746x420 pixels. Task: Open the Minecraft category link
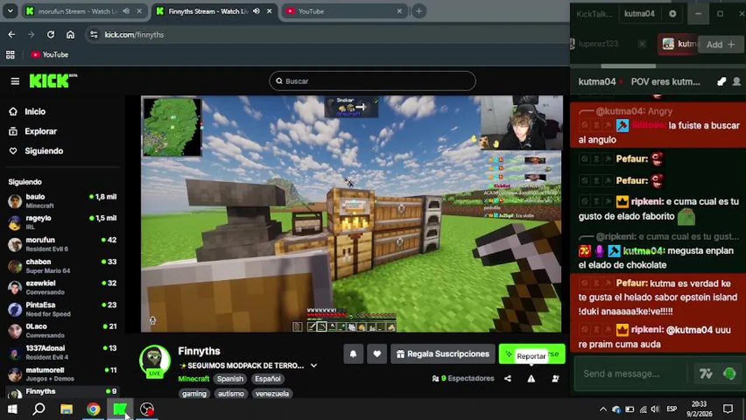(193, 379)
